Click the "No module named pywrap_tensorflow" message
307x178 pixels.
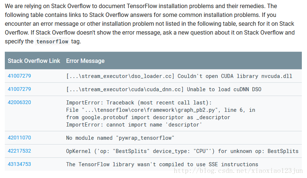tap(120, 138)
